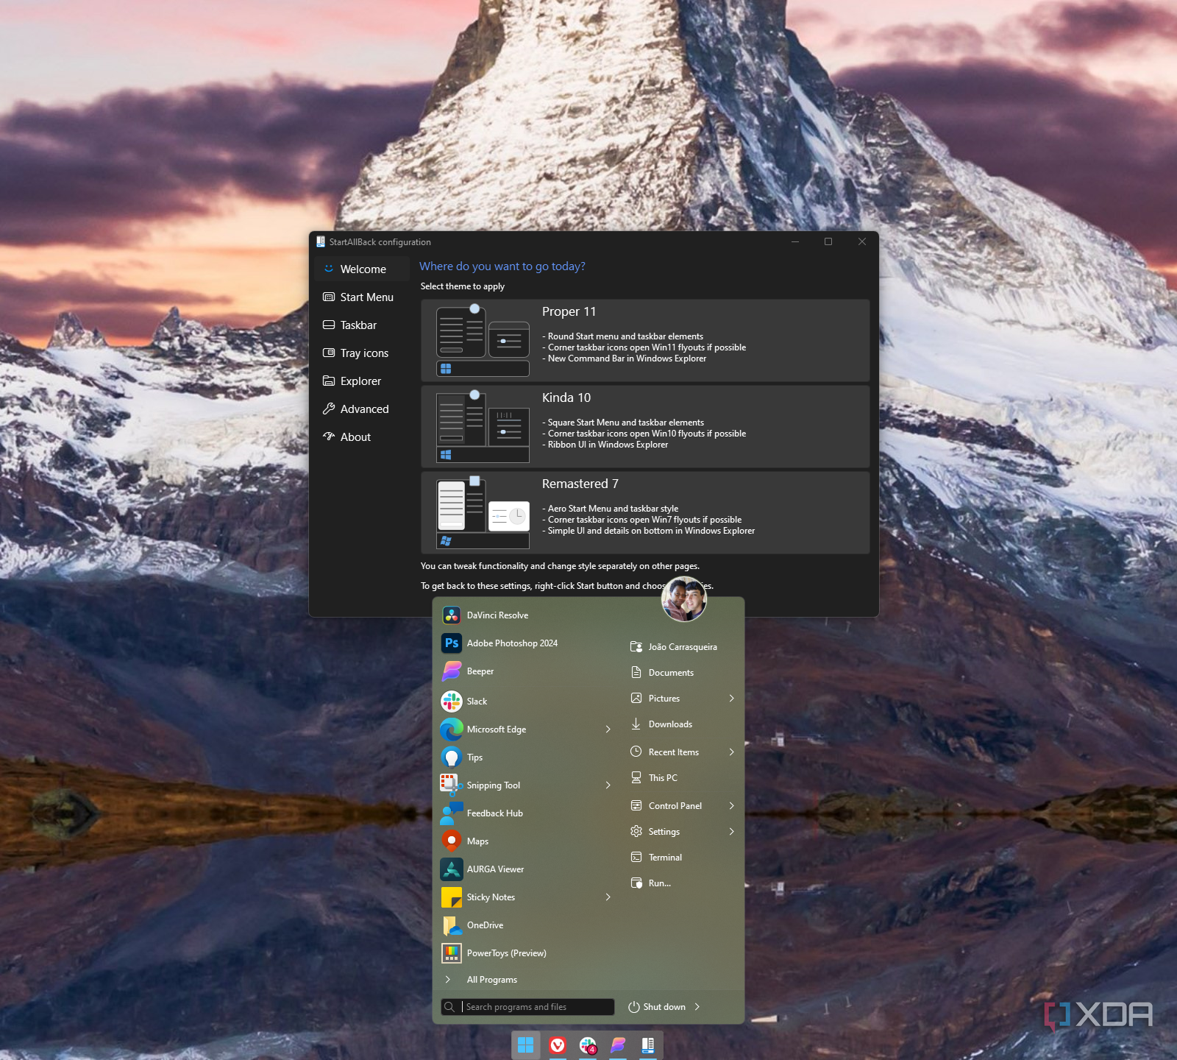
Task: Click the Windows Start button in taskbar
Action: [525, 1045]
